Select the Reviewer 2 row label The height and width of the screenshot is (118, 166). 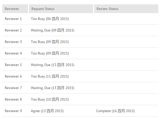click(x=13, y=30)
